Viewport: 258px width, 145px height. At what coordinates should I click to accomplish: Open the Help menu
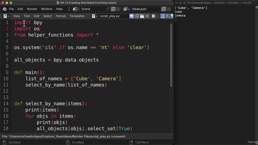[59, 9]
